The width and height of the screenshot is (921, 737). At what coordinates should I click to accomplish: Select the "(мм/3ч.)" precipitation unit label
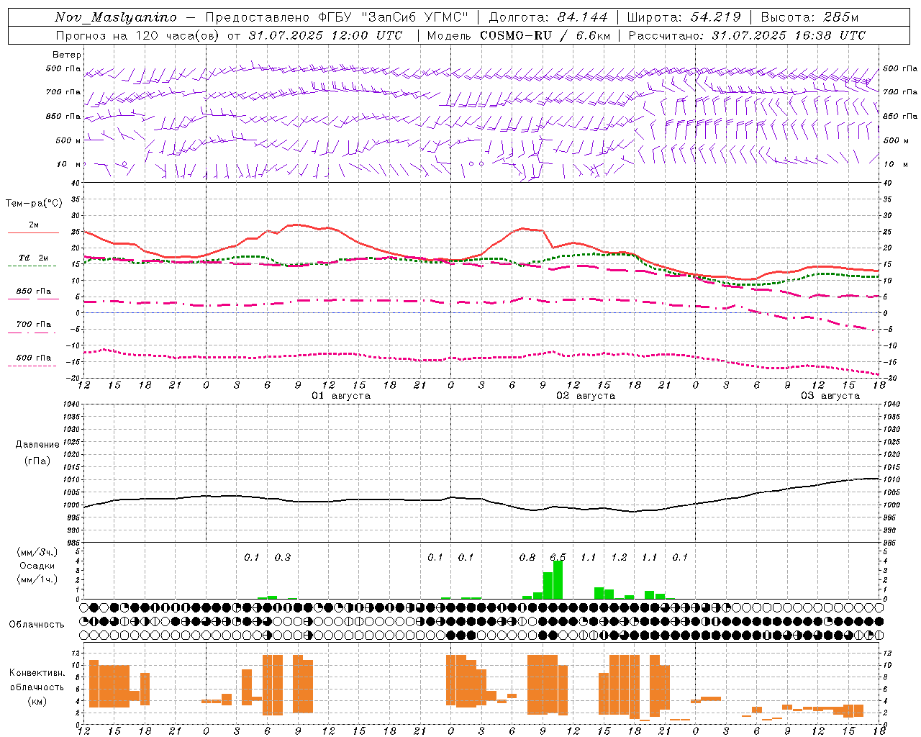(x=37, y=552)
